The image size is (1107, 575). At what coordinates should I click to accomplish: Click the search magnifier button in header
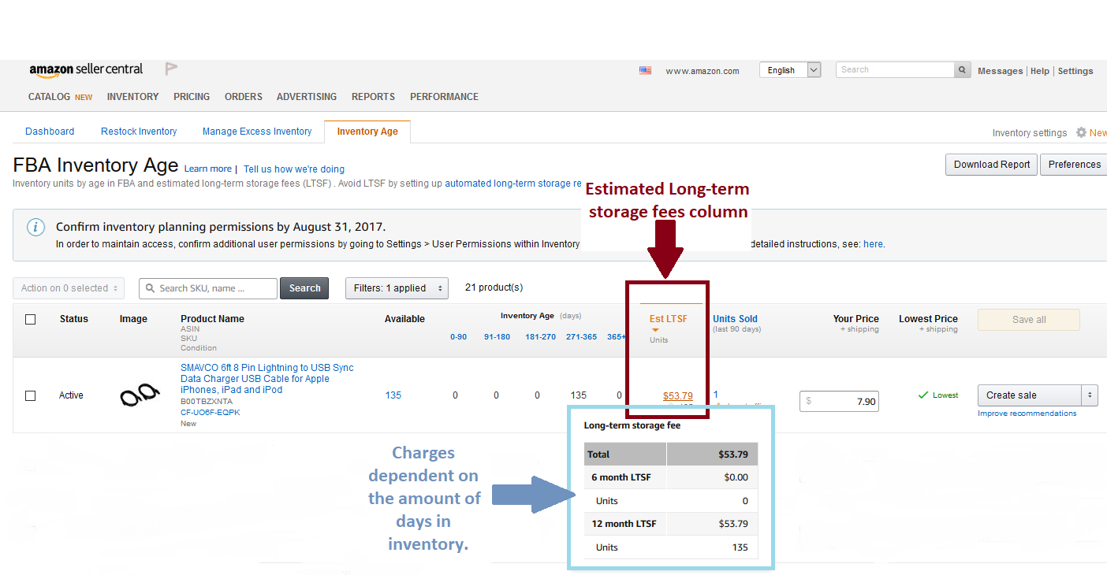click(962, 70)
